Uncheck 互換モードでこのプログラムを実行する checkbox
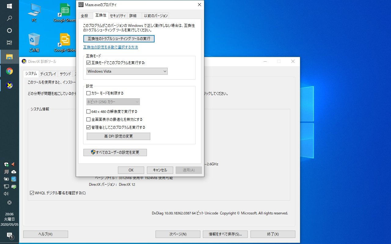391x244 pixels. click(x=89, y=63)
